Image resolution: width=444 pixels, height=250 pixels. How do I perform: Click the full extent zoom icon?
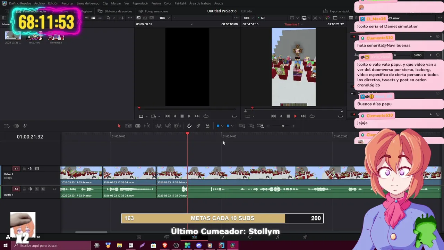(242, 126)
